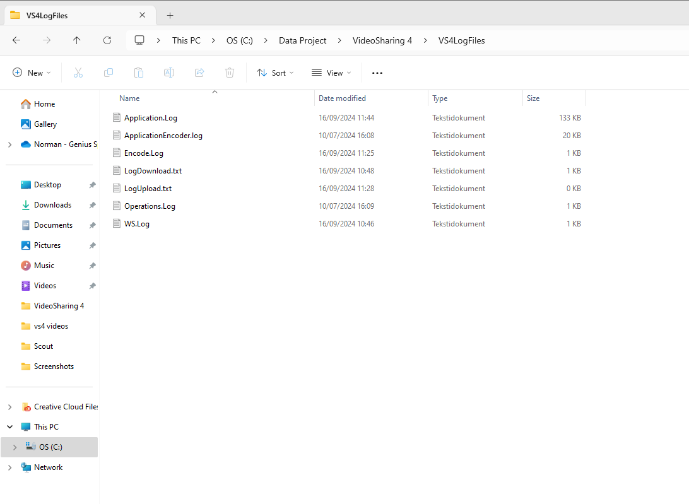Click the Forward navigation arrow
Image resolution: width=689 pixels, height=504 pixels.
(x=47, y=40)
